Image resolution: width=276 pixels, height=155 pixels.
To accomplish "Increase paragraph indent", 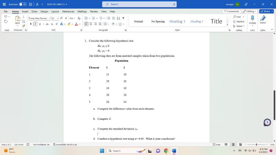I will (x=113, y=18).
